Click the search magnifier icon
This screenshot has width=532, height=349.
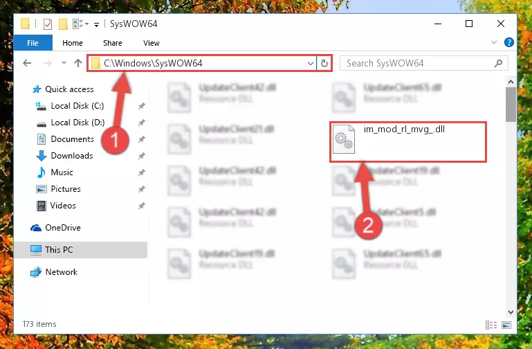point(498,63)
